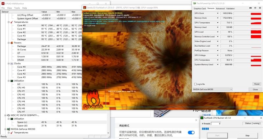The width and height of the screenshot is (263, 139).
Task: Open the CPU Temperature sensor dropdown in GPU-Z
Action: point(218,60)
